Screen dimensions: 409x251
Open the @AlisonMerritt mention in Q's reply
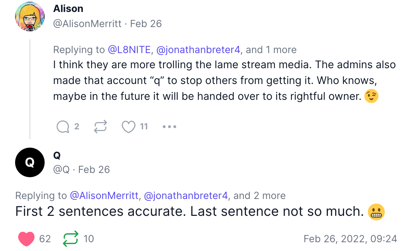pos(104,195)
